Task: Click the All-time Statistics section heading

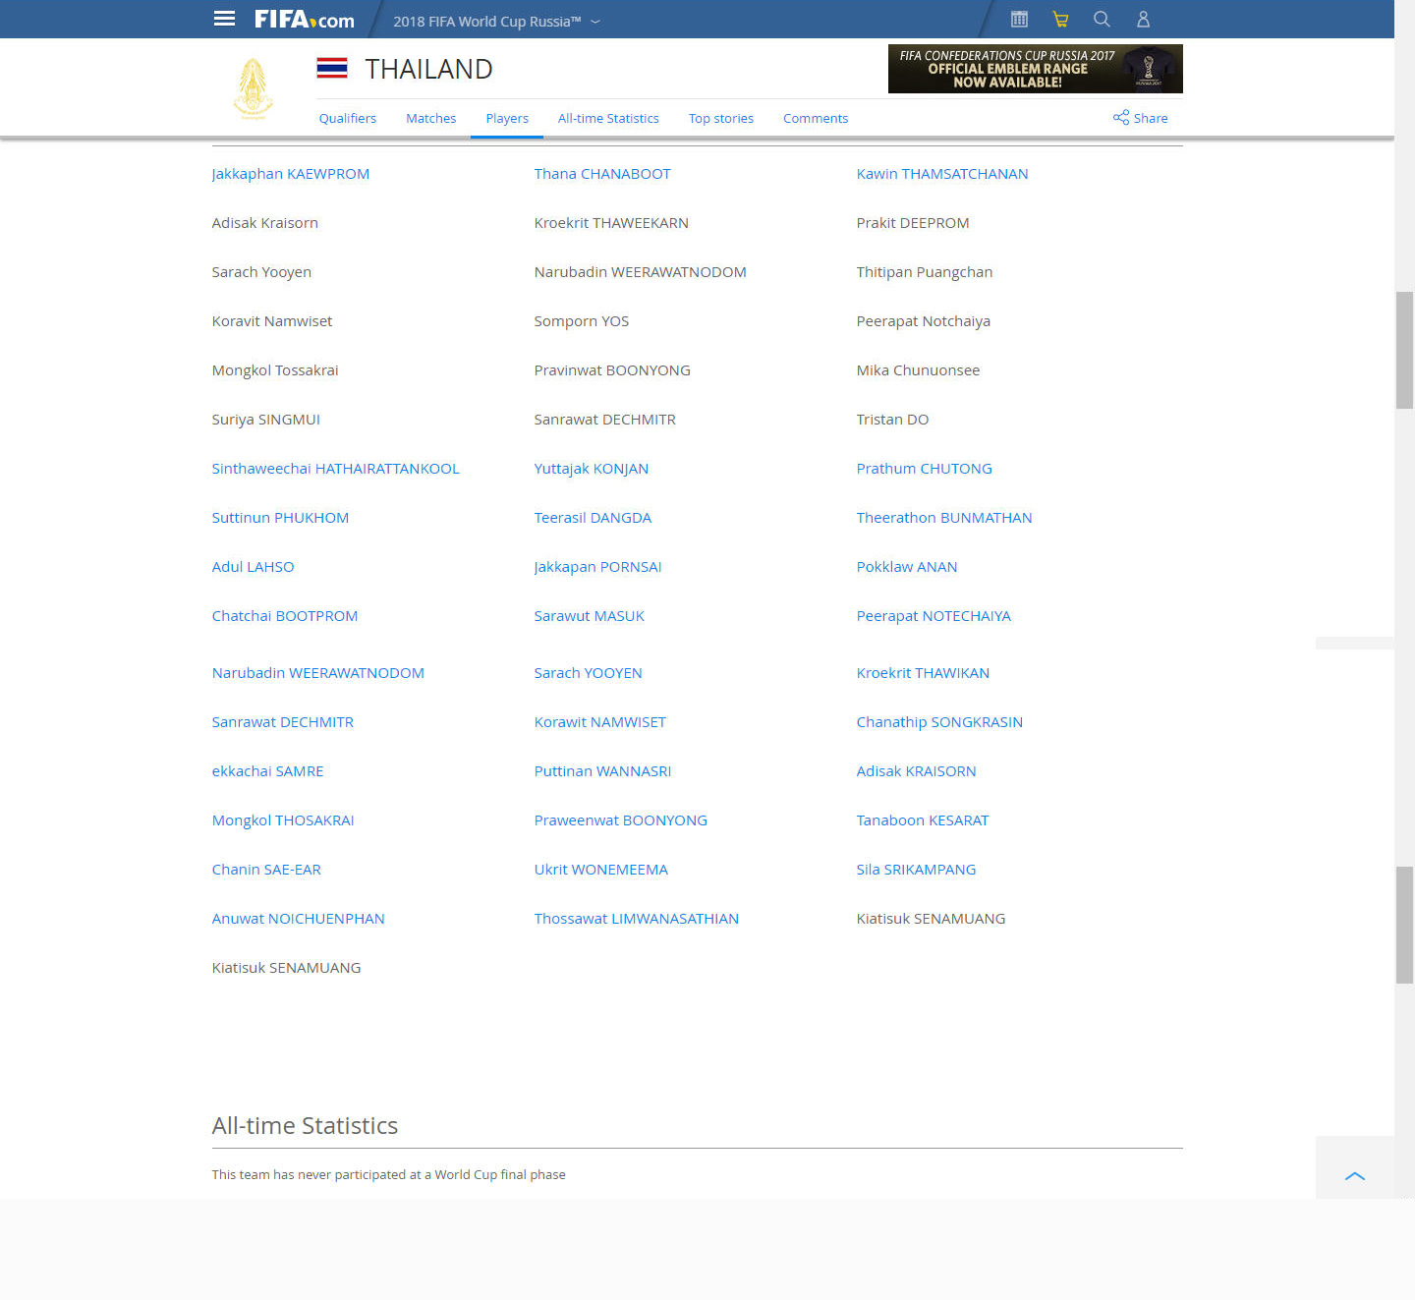Action: tap(305, 1125)
